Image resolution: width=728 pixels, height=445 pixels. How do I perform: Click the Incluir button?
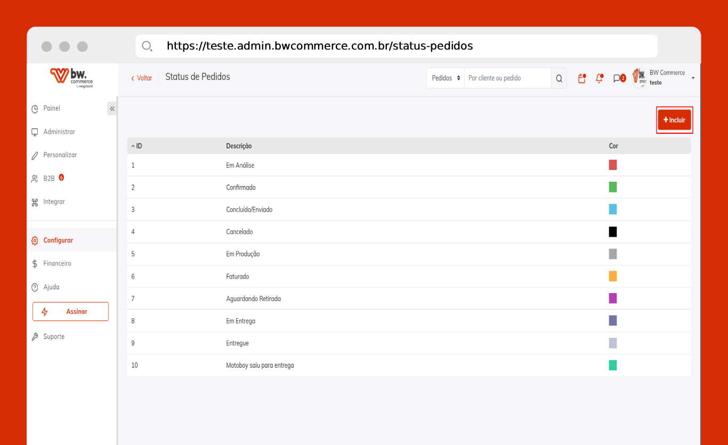click(x=674, y=120)
